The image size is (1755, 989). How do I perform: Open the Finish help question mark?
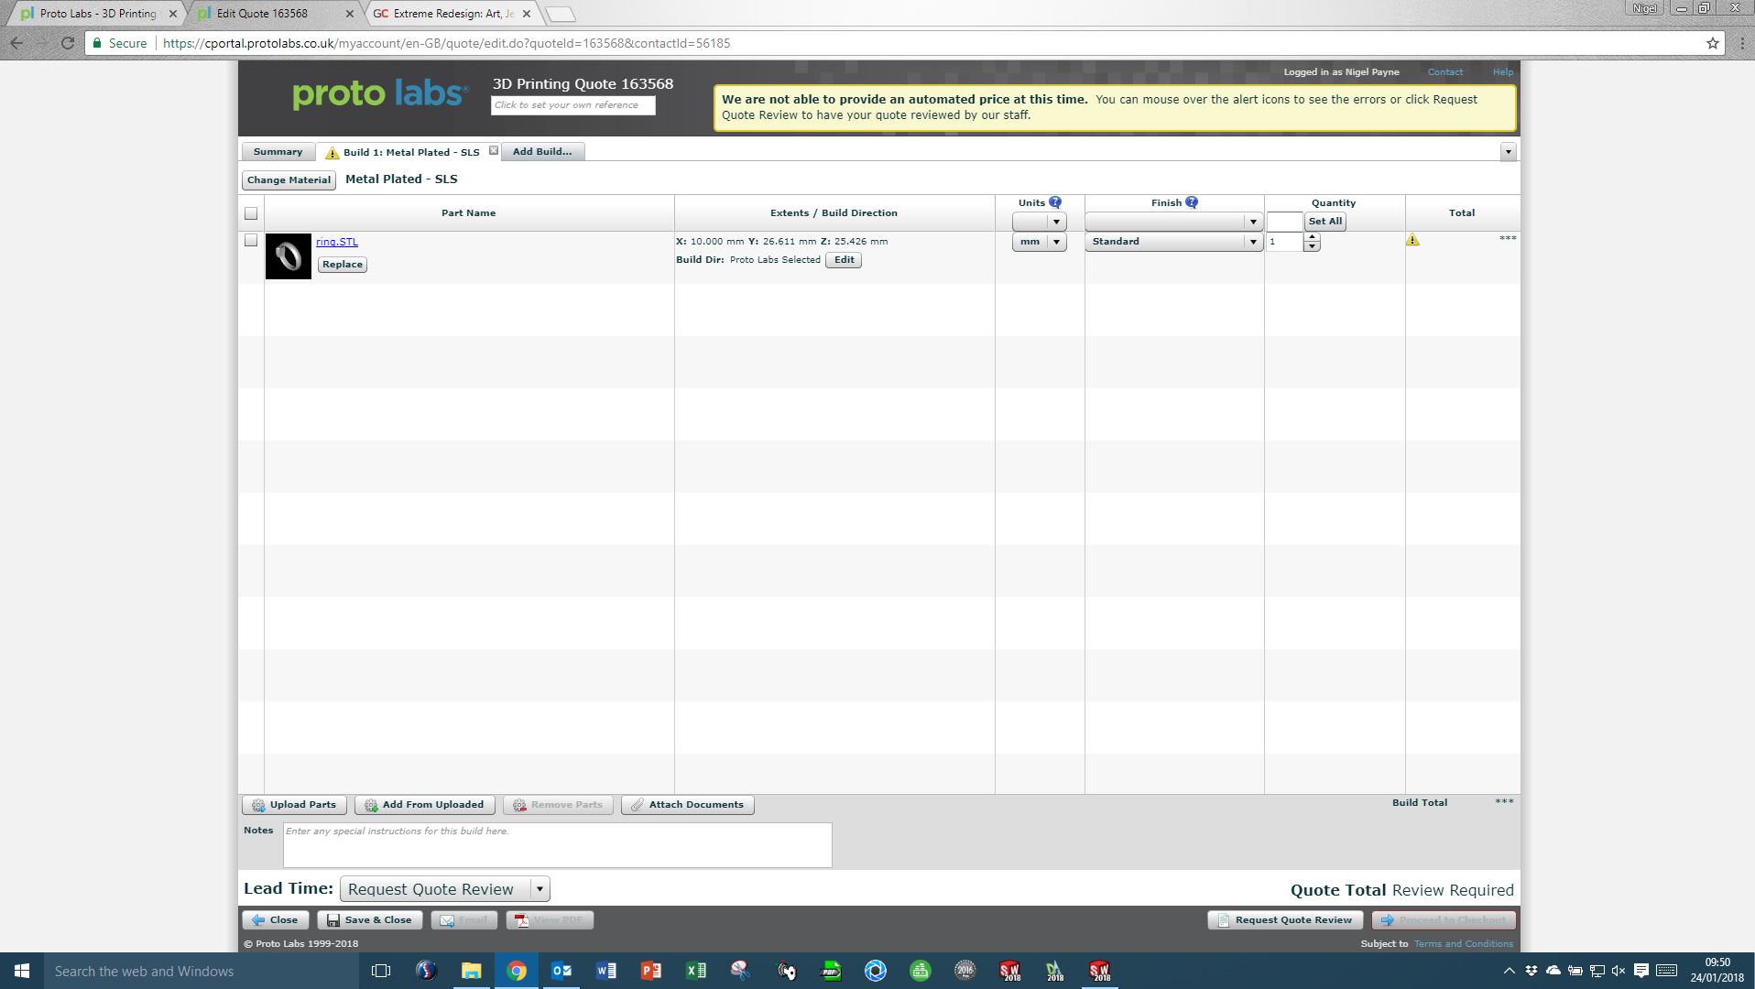point(1192,202)
